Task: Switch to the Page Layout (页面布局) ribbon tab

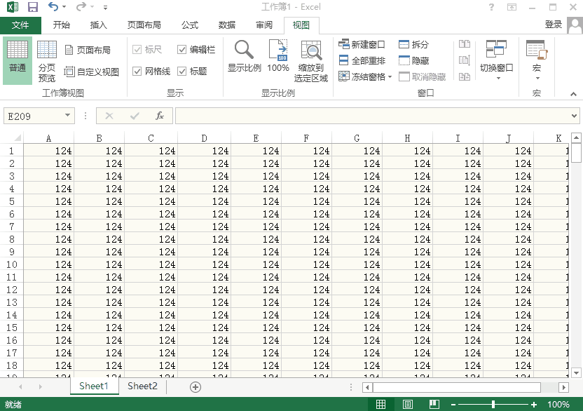Action: tap(144, 25)
